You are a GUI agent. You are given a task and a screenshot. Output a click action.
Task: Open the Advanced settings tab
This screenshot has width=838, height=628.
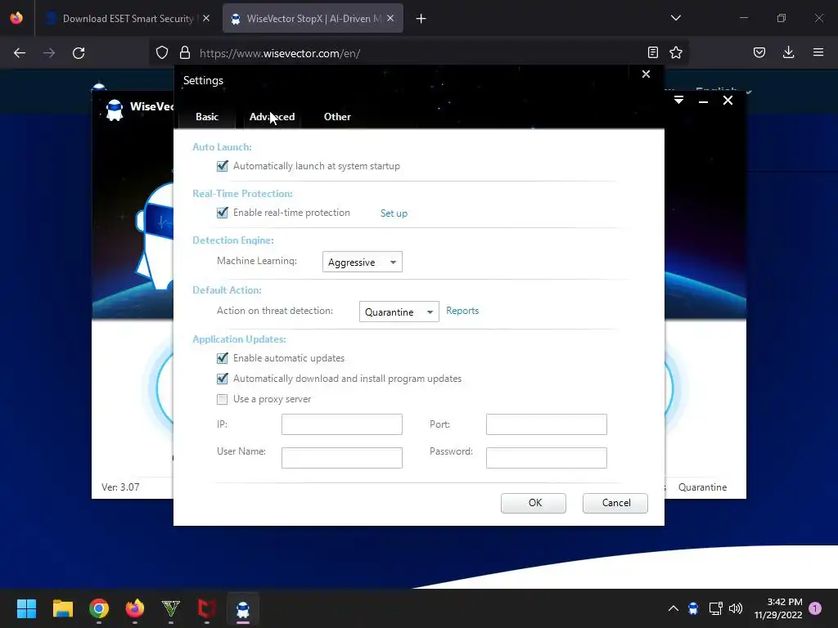coord(272,116)
